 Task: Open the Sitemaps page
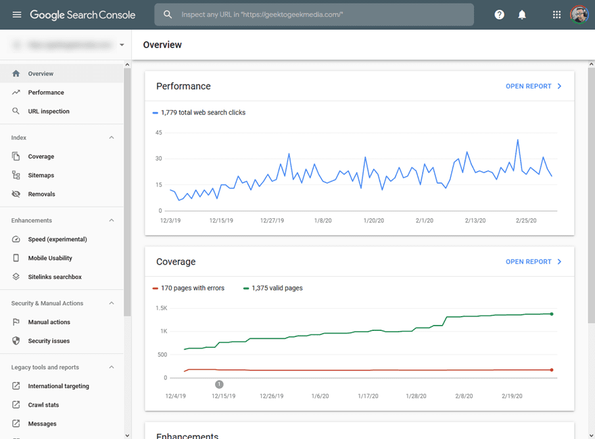[41, 175]
